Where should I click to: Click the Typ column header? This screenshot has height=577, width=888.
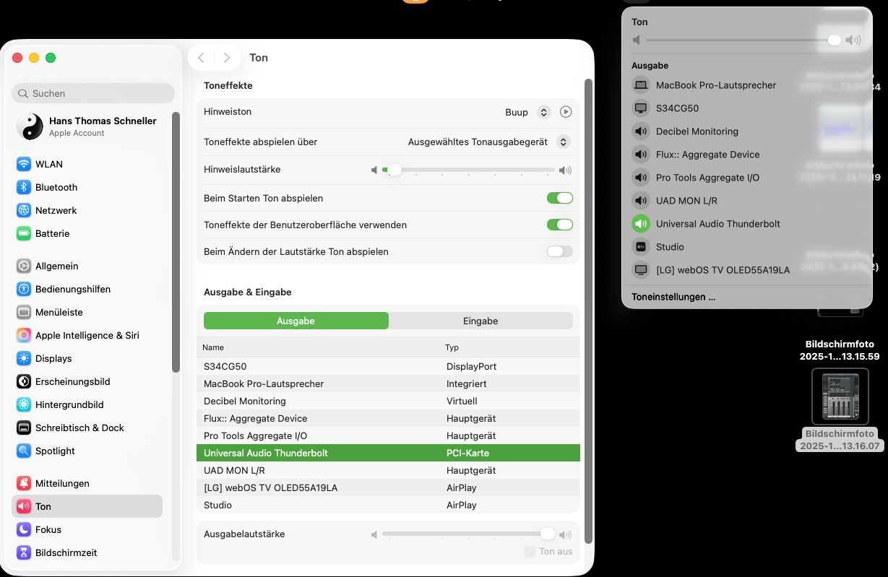452,347
